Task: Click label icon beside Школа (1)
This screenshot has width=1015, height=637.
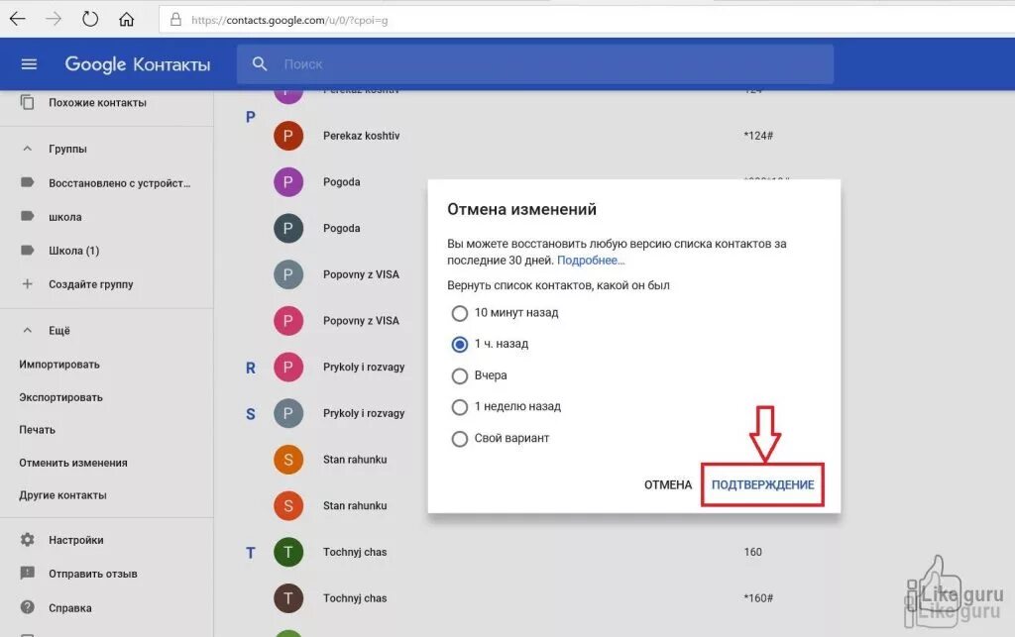Action: tap(27, 251)
